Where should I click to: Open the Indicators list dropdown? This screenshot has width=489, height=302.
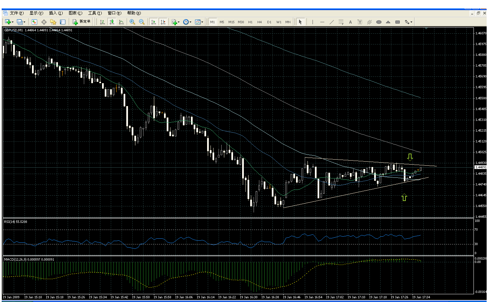pyautogui.click(x=175, y=22)
